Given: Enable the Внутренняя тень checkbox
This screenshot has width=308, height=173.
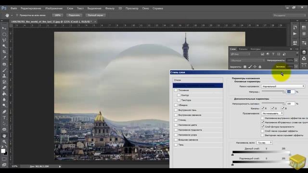Looking at the screenshot, I should pyautogui.click(x=176, y=110).
